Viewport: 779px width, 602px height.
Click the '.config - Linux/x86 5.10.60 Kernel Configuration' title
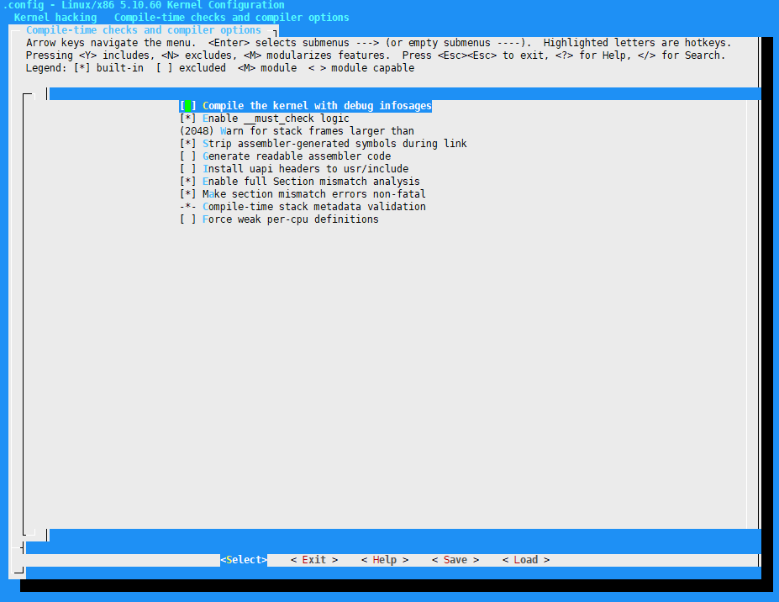pyautogui.click(x=144, y=5)
